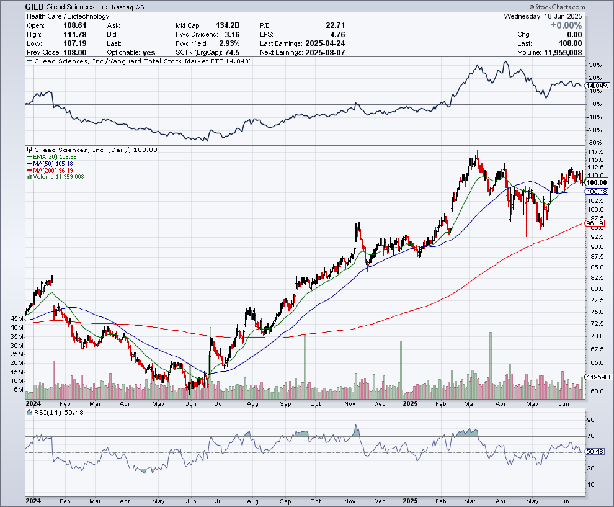Image resolution: width=614 pixels, height=507 pixels.
Task: Click the Volume value 11,959,008 in header
Action: [563, 53]
